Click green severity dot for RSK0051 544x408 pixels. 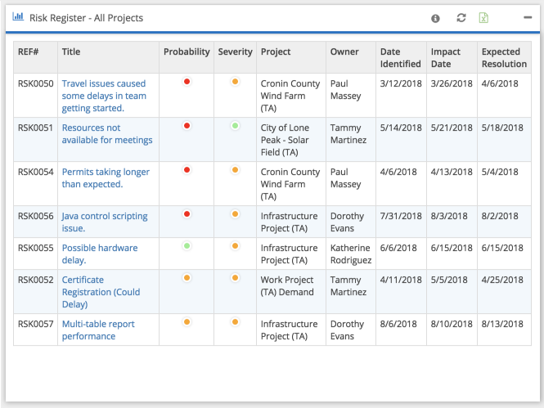[235, 126]
